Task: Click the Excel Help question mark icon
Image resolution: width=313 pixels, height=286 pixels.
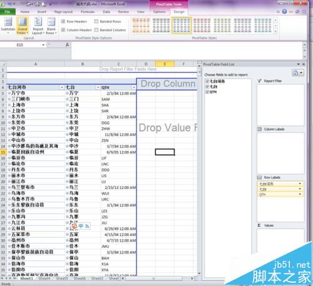Action: [284, 12]
